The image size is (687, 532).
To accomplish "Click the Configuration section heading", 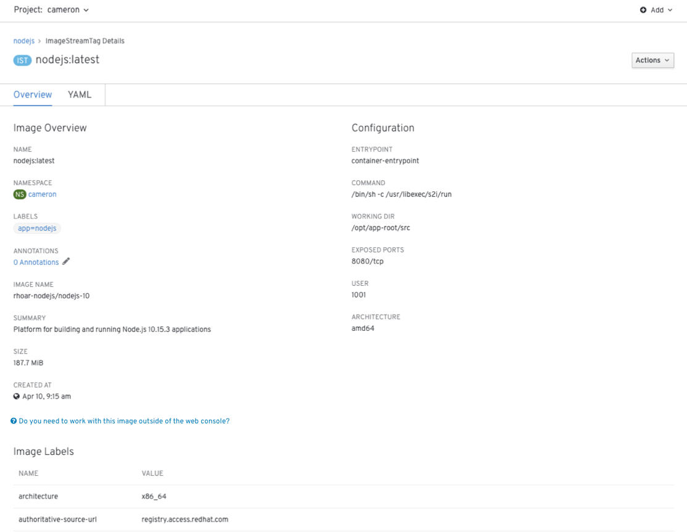I will (x=383, y=128).
